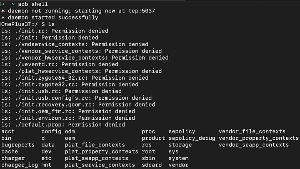Viewport: 300px width, 169px height.
Task: Click 'vendor_seapp_contexts' in the listing
Action: point(254,145)
